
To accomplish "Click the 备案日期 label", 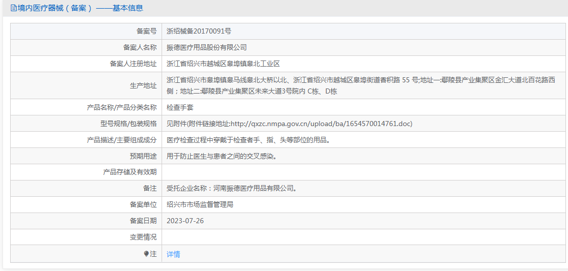I will point(143,221).
